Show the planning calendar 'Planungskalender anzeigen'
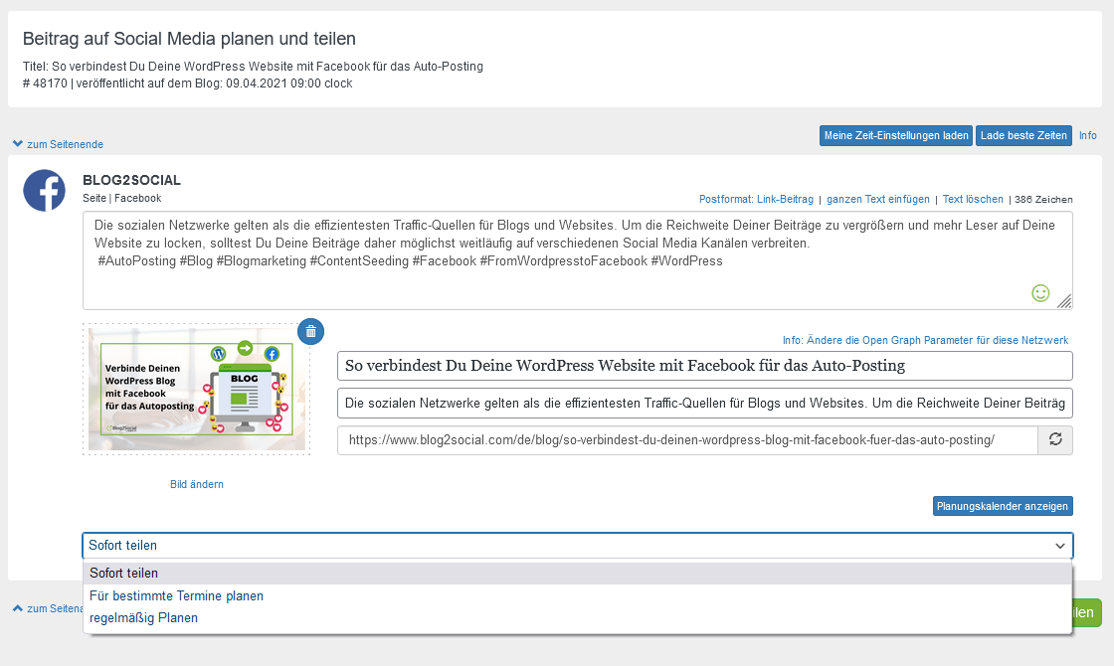The width and height of the screenshot is (1114, 666). 1003,506
